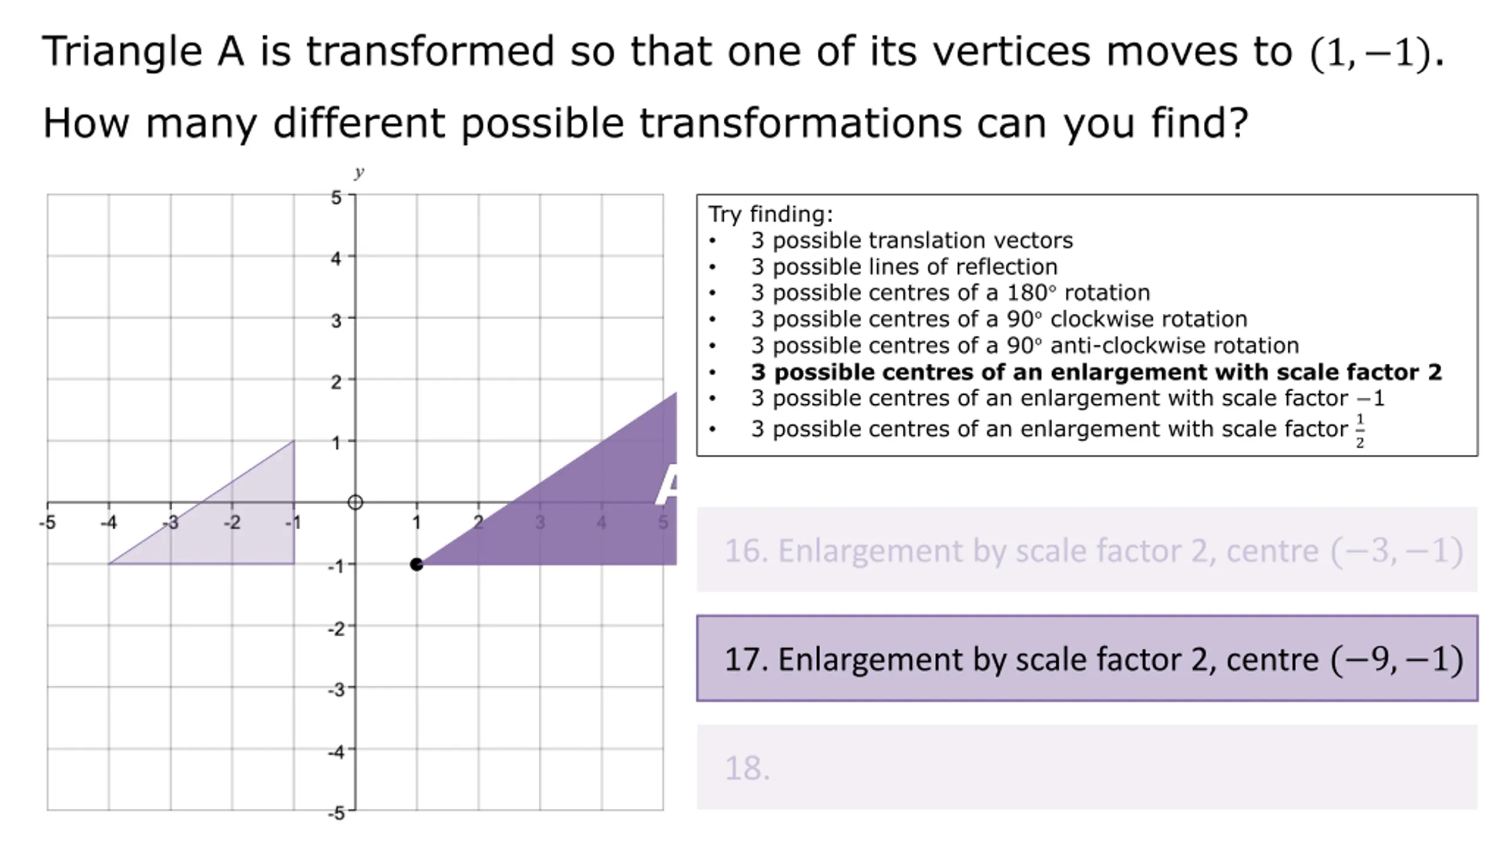Click the 90° clockwise rotation hint

[999, 319]
